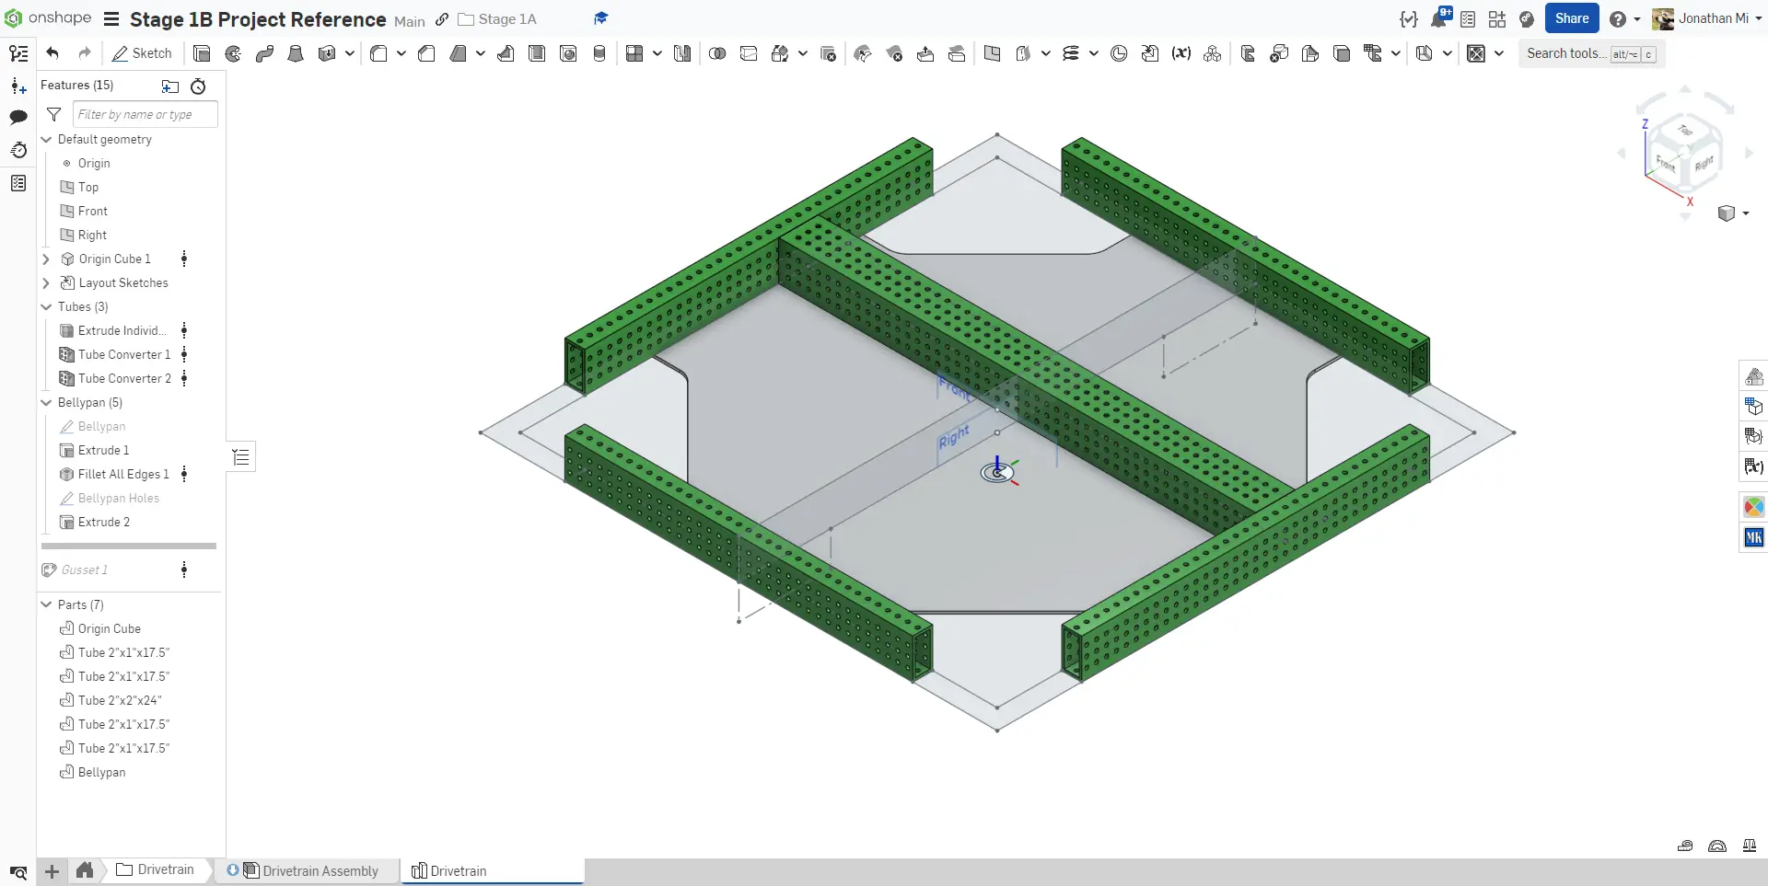Click the Variable (x) tool
Screen dimensions: 1768x886
[x=1181, y=53]
